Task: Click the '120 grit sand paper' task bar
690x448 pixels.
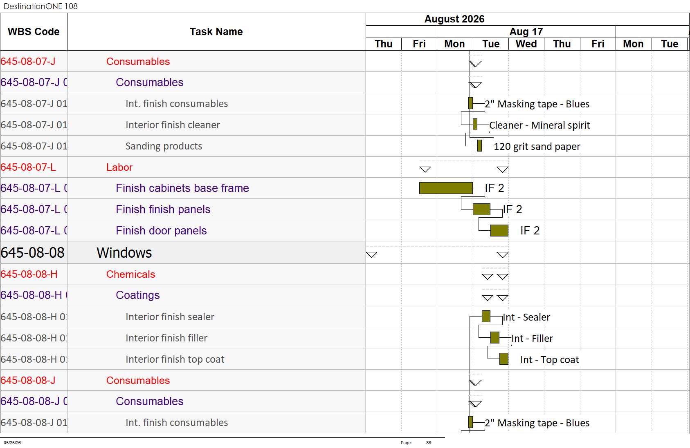Action: [479, 145]
